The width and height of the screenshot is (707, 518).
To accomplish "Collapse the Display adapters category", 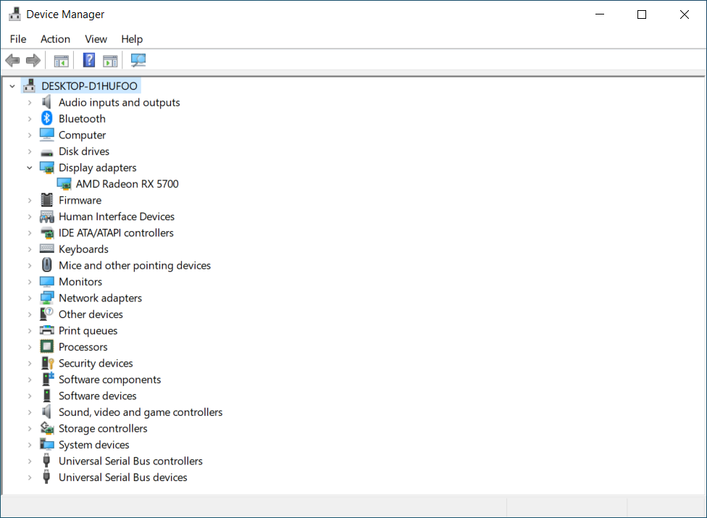I will coord(30,167).
